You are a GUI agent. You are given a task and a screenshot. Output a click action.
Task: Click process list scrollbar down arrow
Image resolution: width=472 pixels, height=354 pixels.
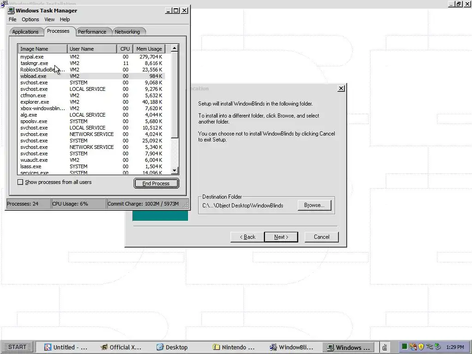(x=175, y=171)
